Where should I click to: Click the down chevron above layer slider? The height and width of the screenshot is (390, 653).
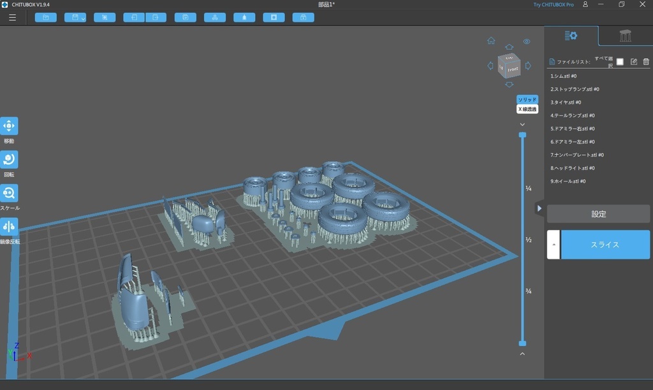tap(522, 124)
